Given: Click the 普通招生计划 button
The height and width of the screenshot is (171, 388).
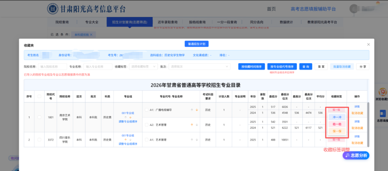Looking at the screenshot, I should tap(197, 44).
